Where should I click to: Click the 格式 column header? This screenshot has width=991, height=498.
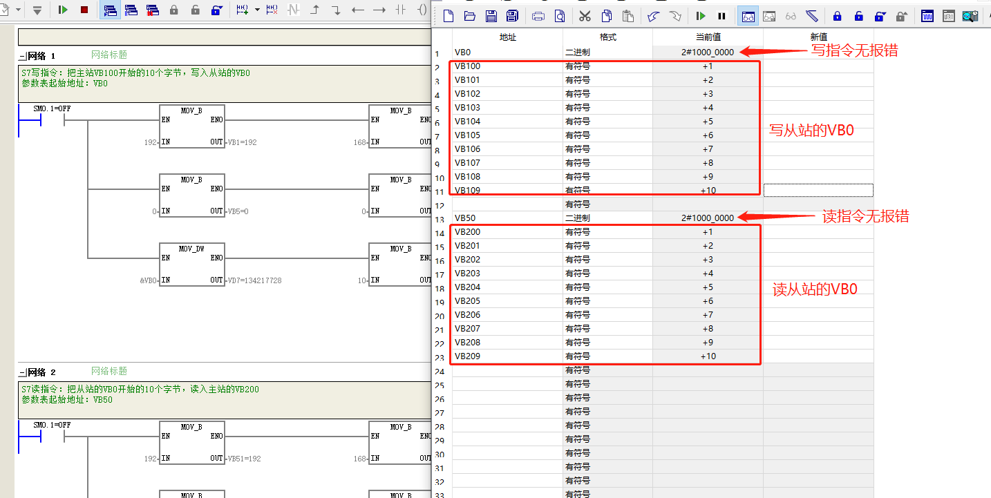607,37
